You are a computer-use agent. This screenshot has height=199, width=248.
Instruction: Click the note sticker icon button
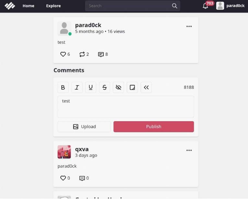click(x=132, y=87)
